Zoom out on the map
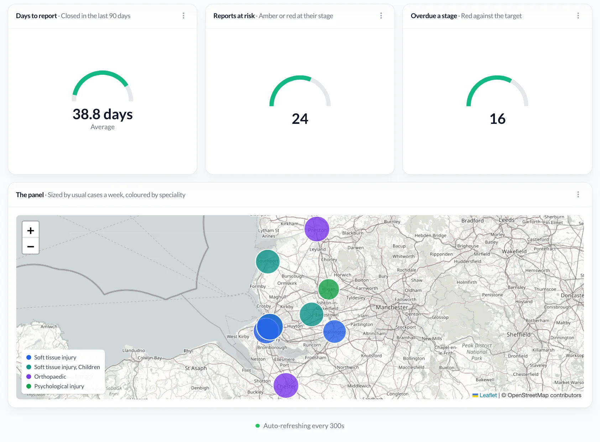This screenshot has width=600, height=442. coord(31,246)
